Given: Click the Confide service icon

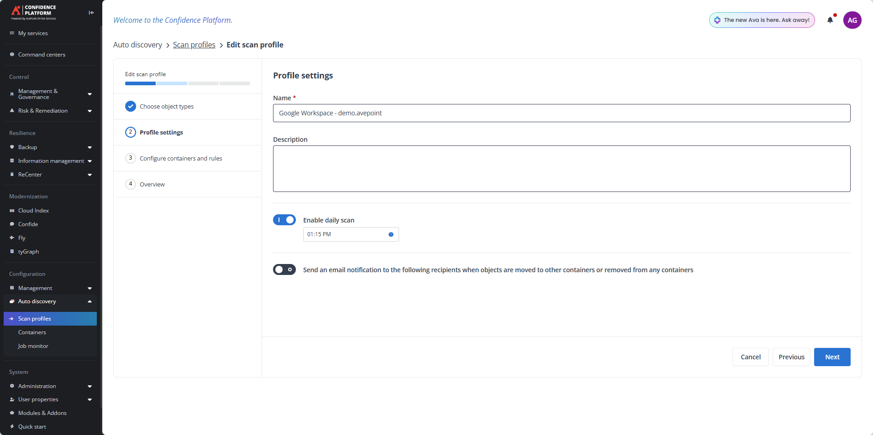Looking at the screenshot, I should tap(12, 224).
